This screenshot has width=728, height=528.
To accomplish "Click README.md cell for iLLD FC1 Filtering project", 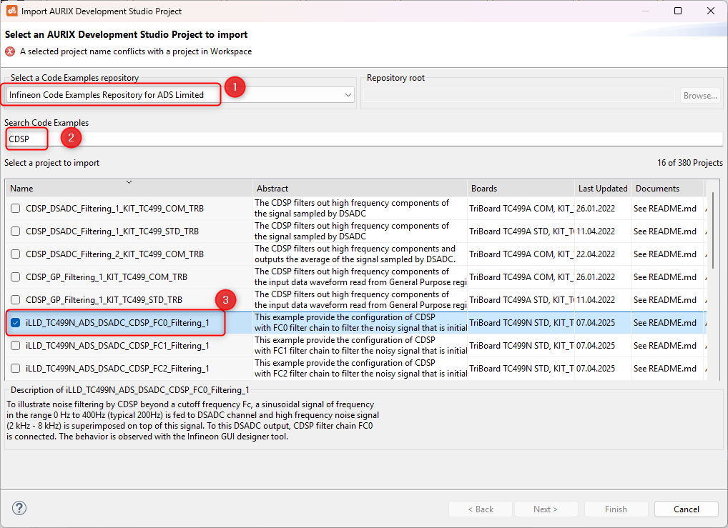I will pyautogui.click(x=664, y=346).
